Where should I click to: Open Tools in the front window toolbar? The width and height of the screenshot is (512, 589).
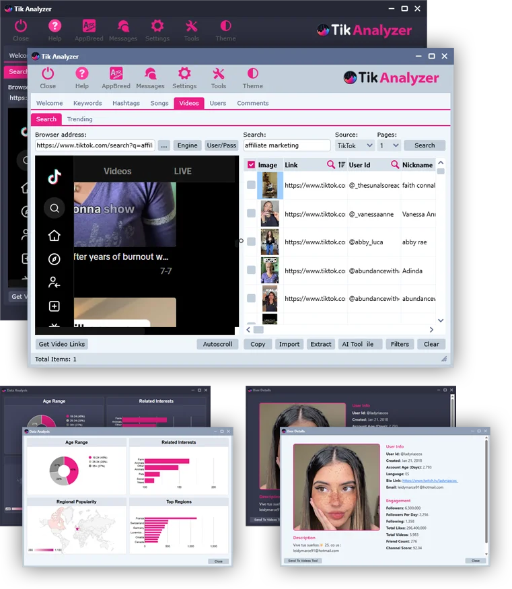(x=219, y=74)
